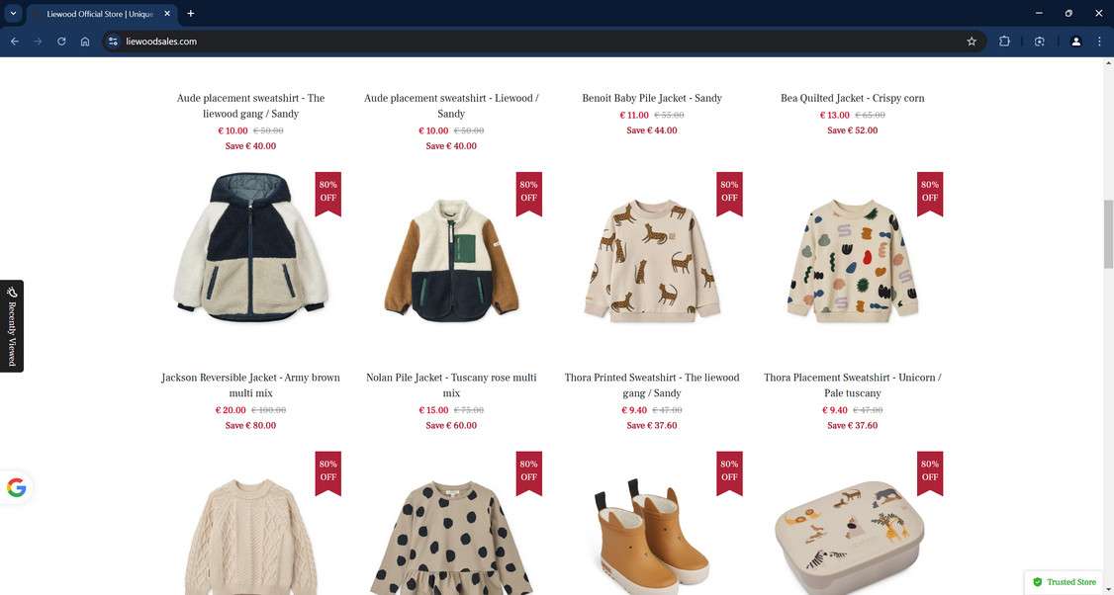Open a new tab with plus button
Viewport: 1114px width, 595px height.
pos(190,14)
